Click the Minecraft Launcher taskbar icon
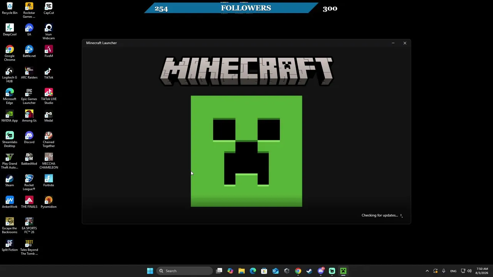The image size is (493, 277). click(x=343, y=271)
